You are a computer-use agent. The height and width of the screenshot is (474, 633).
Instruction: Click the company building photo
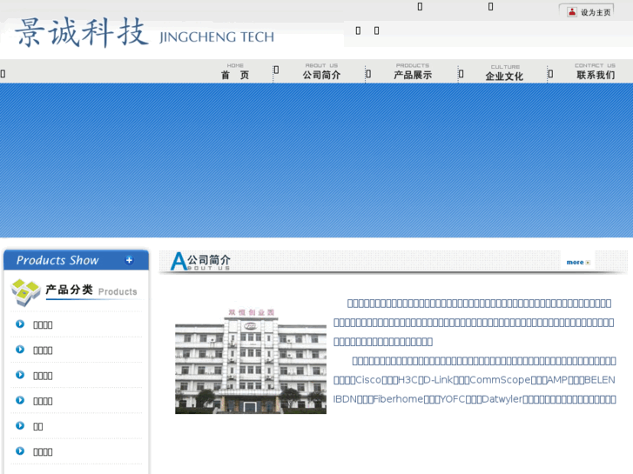pyautogui.click(x=251, y=361)
